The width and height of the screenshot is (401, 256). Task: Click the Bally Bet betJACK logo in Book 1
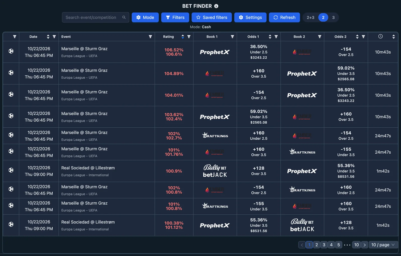coord(215,171)
